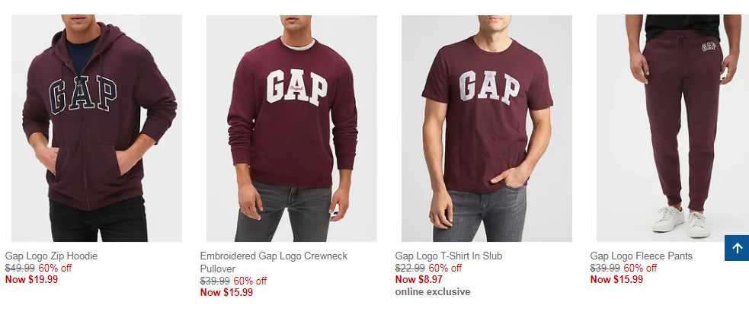Open the Embroidered Crewneck Pullover product image
749x321 pixels.
[x=291, y=128]
